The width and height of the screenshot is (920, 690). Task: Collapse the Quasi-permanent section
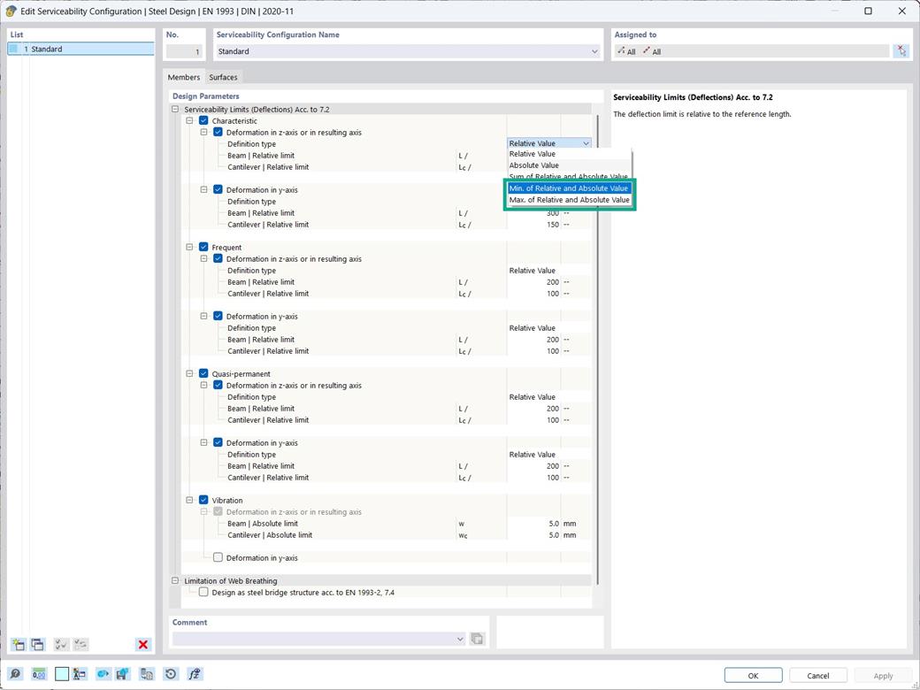(188, 373)
